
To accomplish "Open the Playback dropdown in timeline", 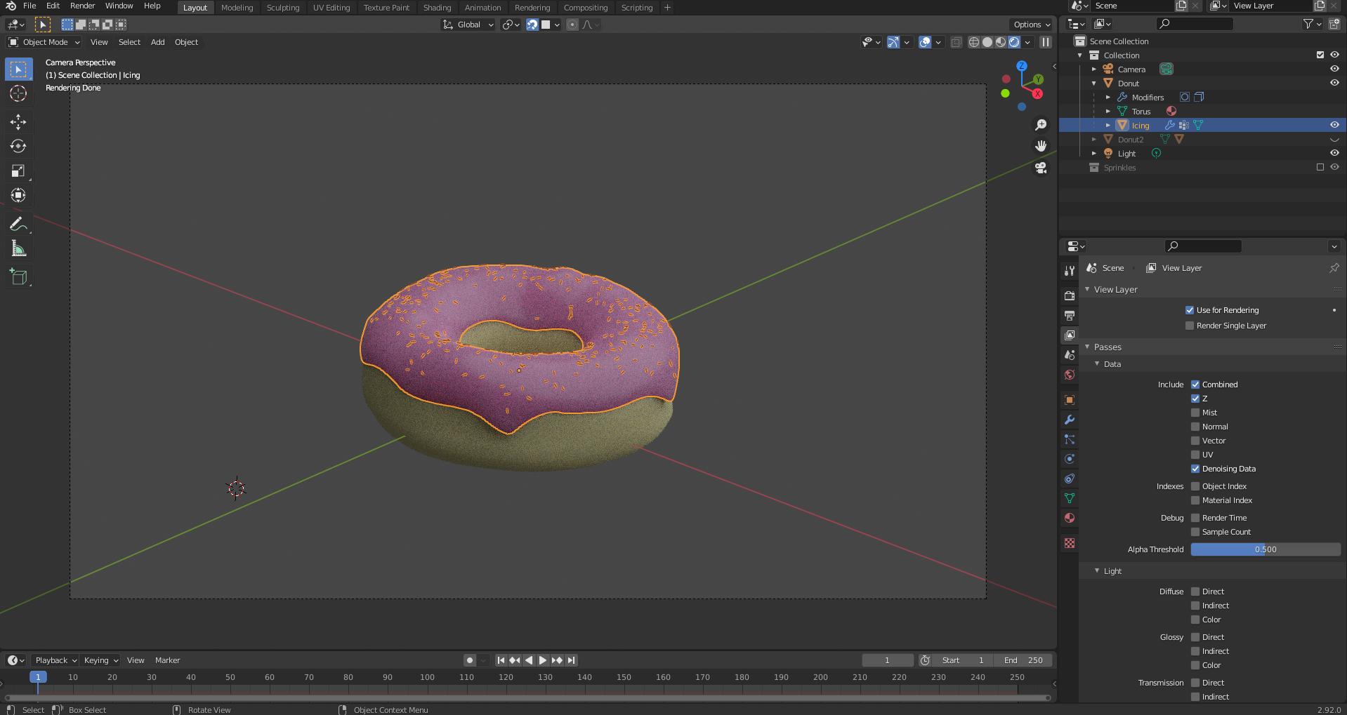I will click(55, 660).
